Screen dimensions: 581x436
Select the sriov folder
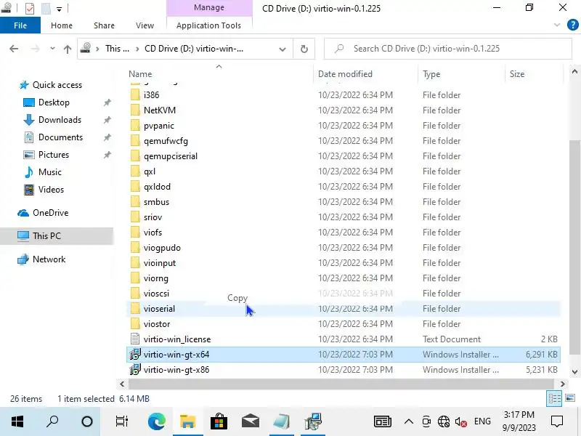tap(153, 217)
